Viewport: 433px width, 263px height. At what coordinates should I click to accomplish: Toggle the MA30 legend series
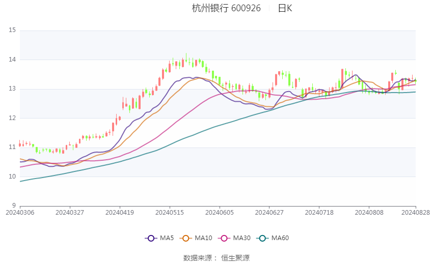pyautogui.click(x=234, y=238)
